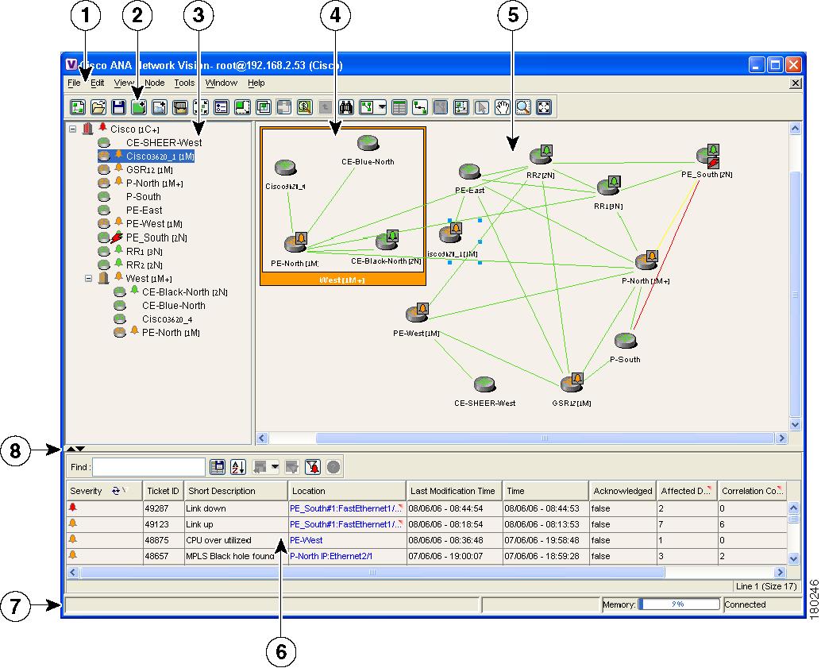Screen dimensions: 821x668
Task: Open the layout dropdown arrow in the toolbar
Action: click(x=382, y=107)
